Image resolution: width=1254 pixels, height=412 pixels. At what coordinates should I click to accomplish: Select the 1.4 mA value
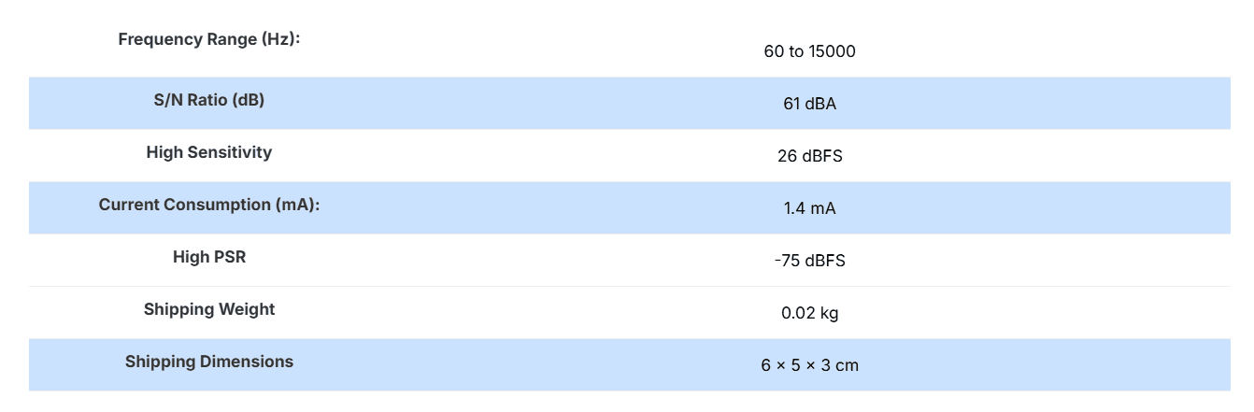pos(809,208)
